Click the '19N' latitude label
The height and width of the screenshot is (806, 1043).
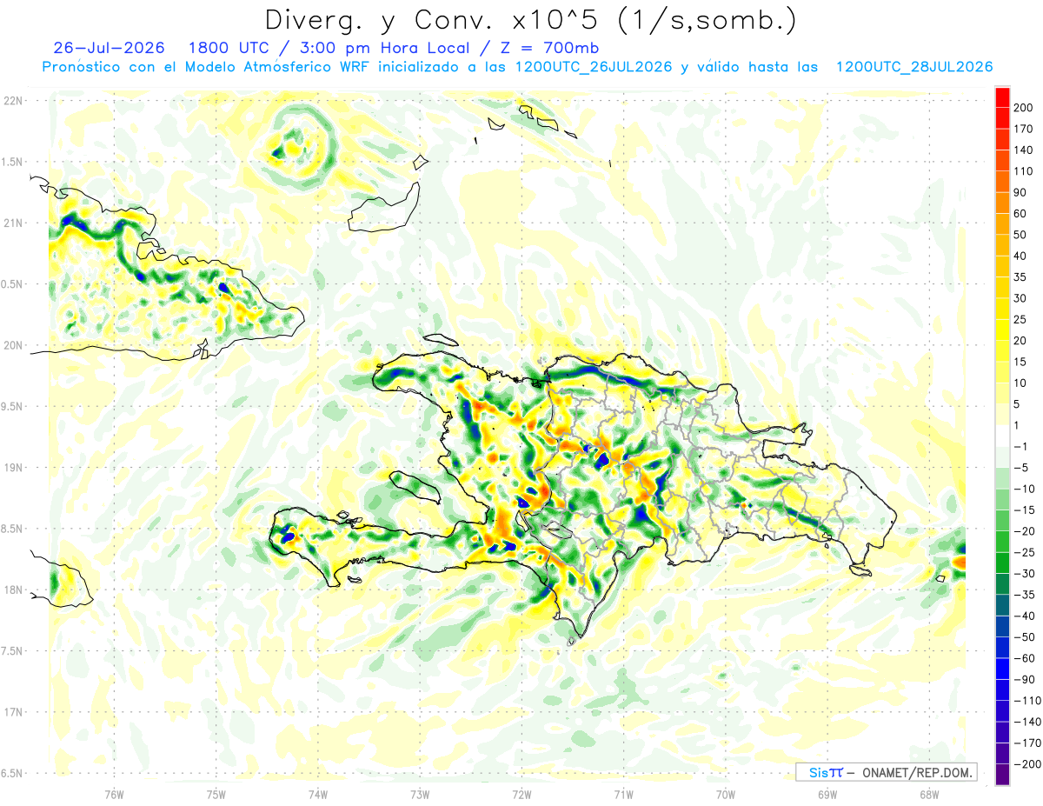13,468
